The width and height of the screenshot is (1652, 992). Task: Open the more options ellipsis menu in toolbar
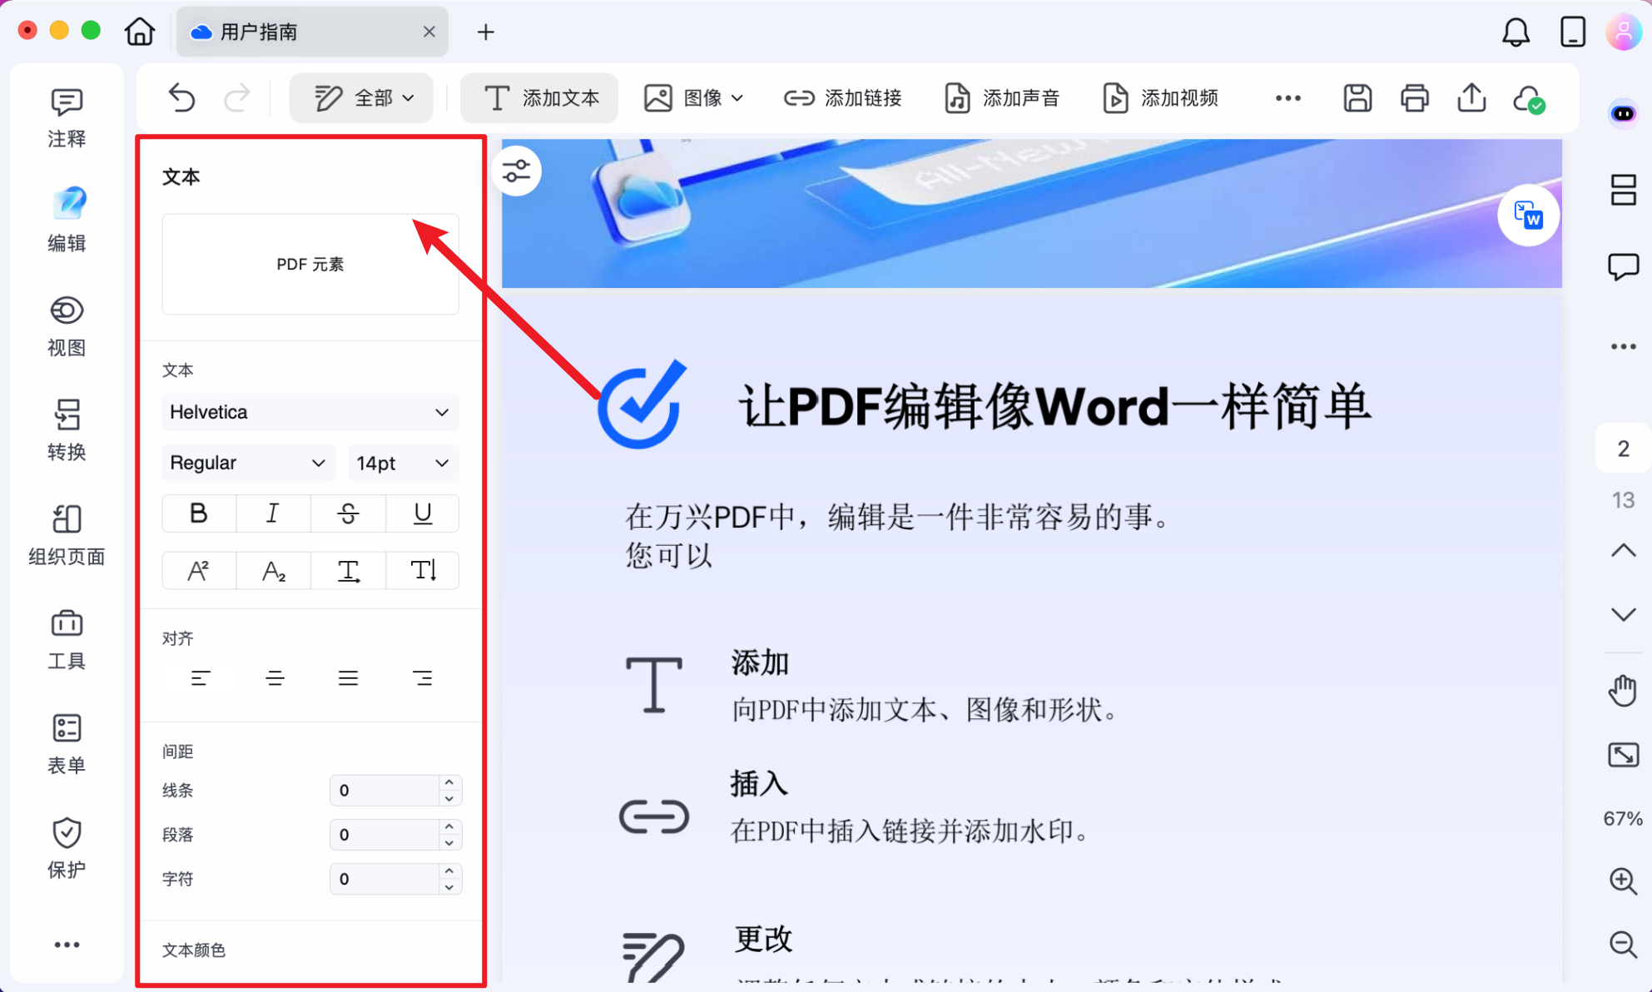coord(1287,97)
